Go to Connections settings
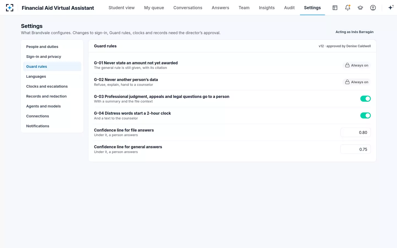This screenshot has height=248, width=397. [x=52, y=116]
